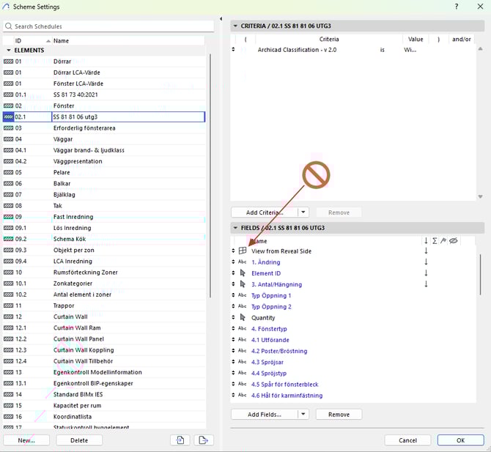Click the scheme icon beside Curtain Wall

click(x=9, y=316)
